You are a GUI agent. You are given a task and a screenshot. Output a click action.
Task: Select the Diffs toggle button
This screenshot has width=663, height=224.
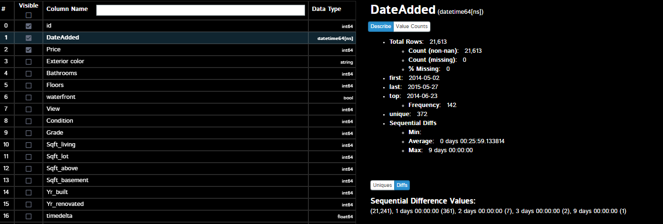click(402, 185)
